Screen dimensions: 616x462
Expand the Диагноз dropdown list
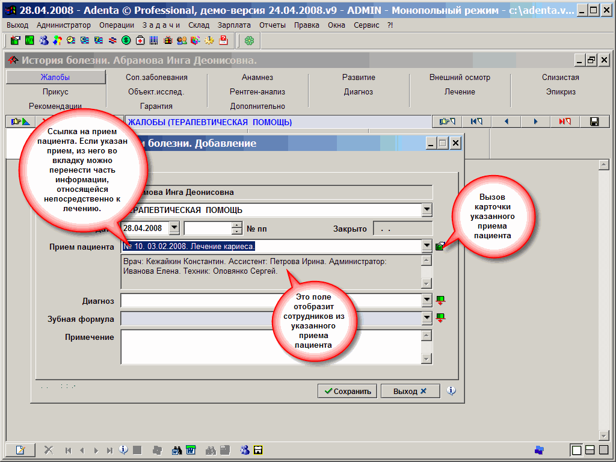427,300
